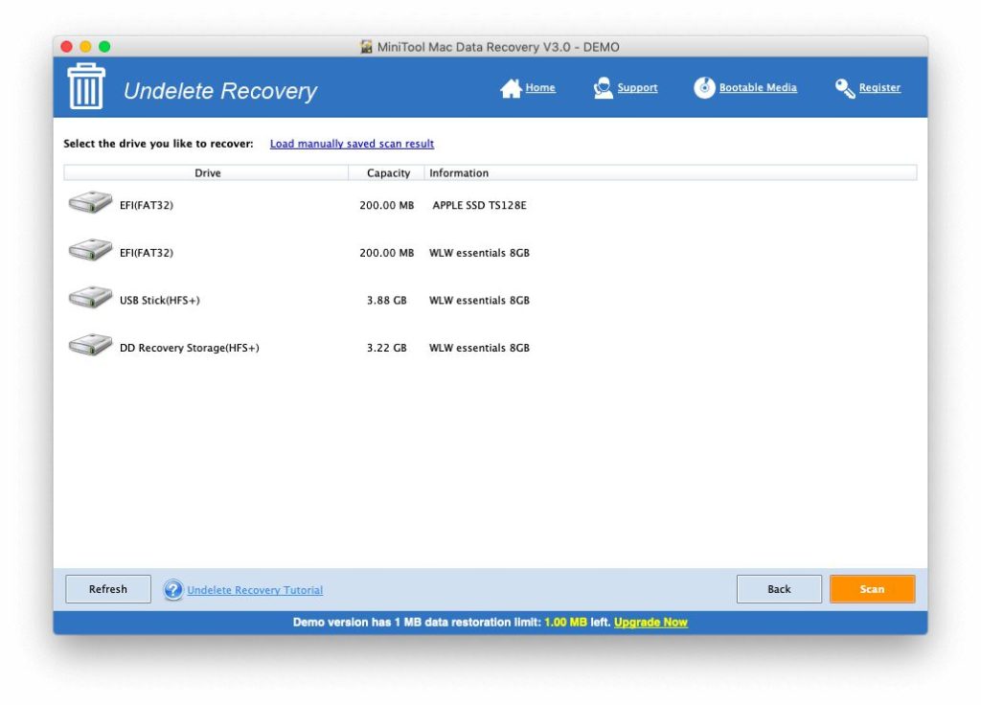This screenshot has width=981, height=705.
Task: Click the Bootable Media disc icon
Action: pos(704,87)
